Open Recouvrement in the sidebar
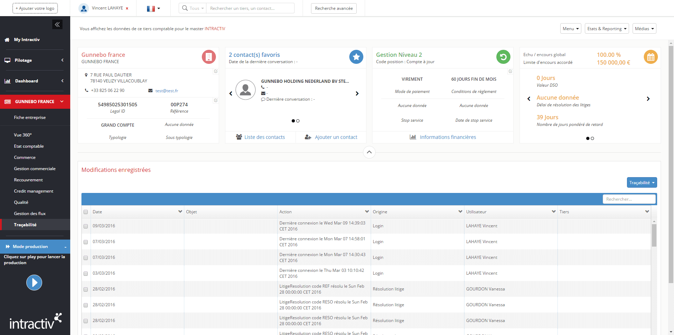This screenshot has width=674, height=335. pyautogui.click(x=28, y=180)
